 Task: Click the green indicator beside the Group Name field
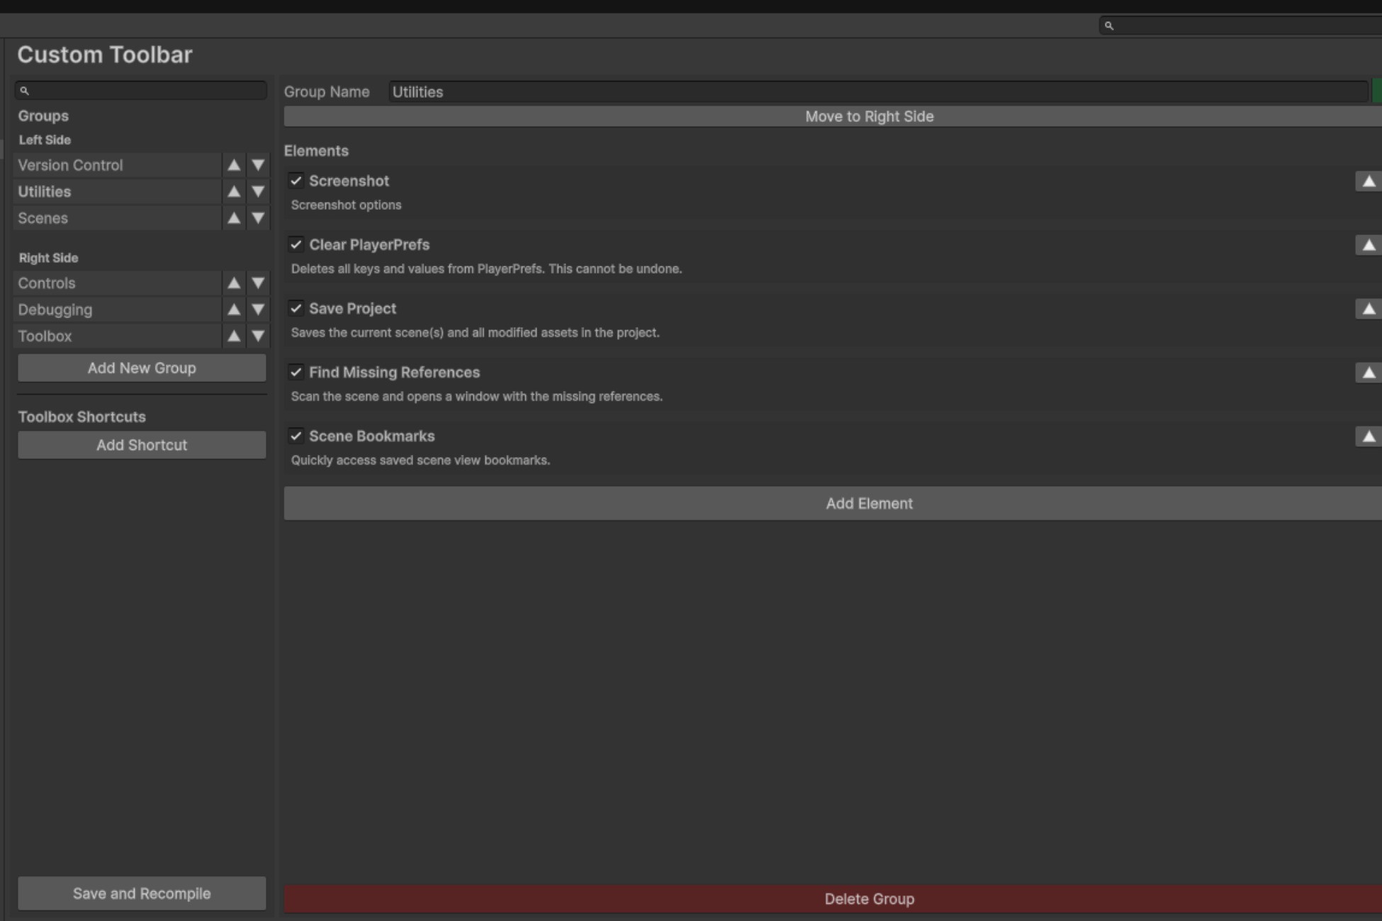1378,91
